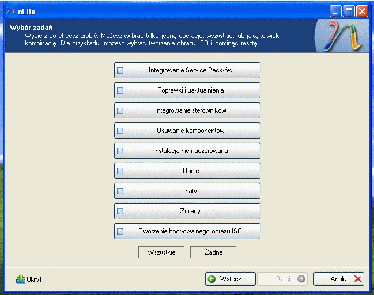
Task: Click the Żadne button
Action: tap(213, 252)
